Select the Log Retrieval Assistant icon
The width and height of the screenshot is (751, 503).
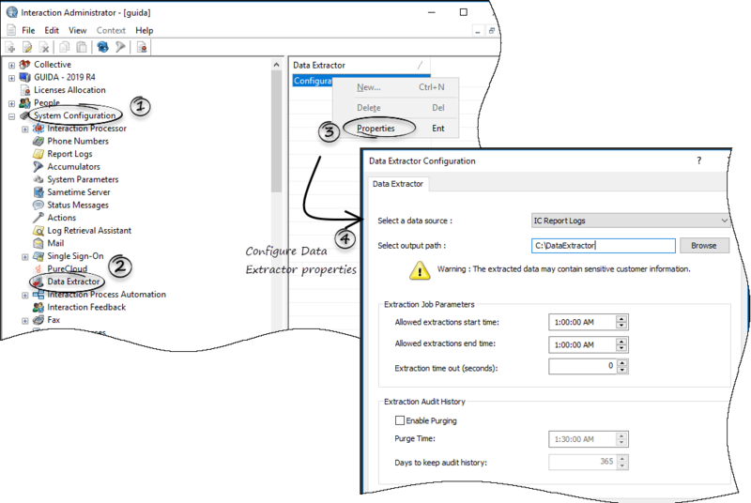(x=38, y=230)
